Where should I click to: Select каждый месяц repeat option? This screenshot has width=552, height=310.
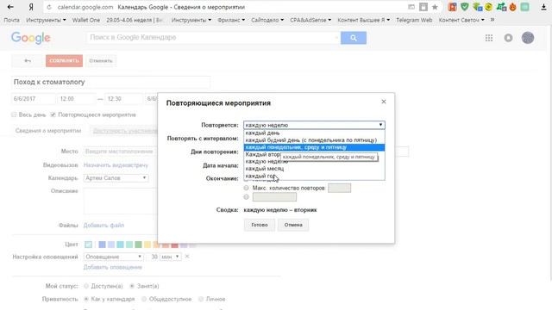[x=314, y=169]
